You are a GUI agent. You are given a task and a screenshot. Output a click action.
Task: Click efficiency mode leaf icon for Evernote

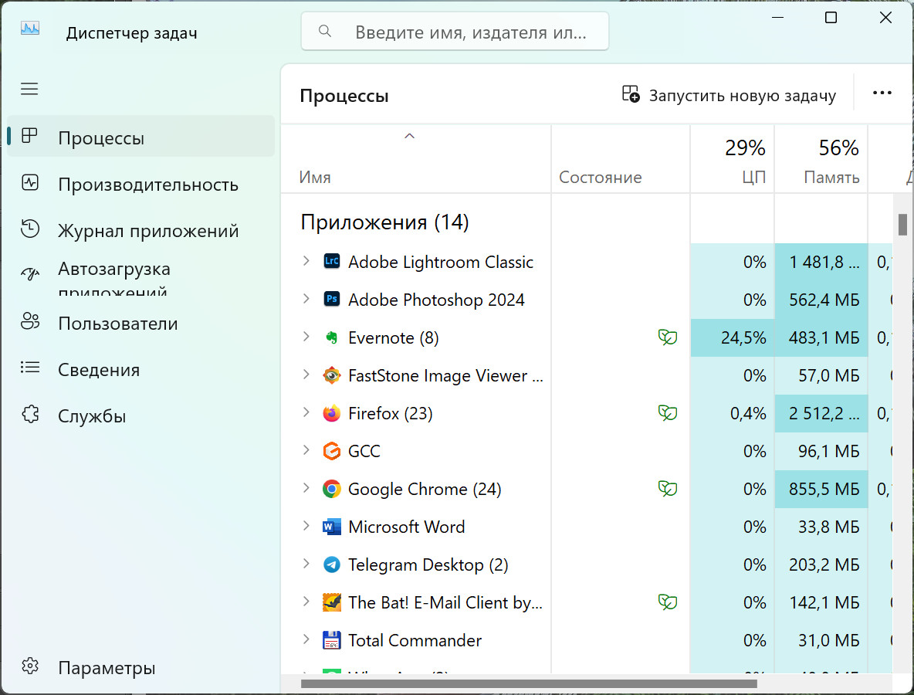[667, 337]
